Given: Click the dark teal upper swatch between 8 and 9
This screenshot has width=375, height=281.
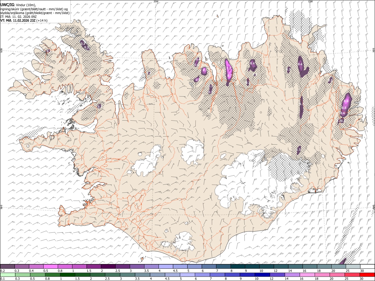Looking at the screenshot, I should (x=238, y=267).
